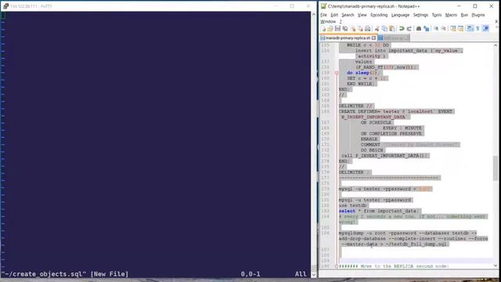This screenshot has width=501, height=282.
Task: Open the Macro menu
Action: [451, 15]
